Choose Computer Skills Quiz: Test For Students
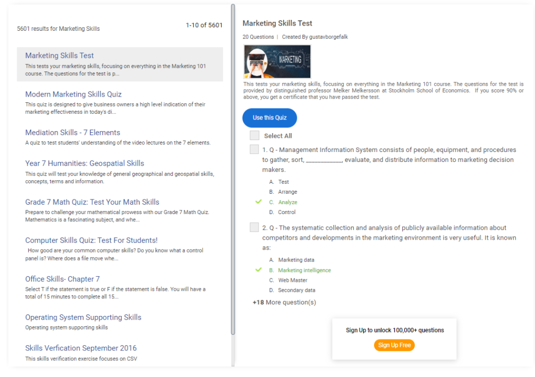 (x=91, y=241)
